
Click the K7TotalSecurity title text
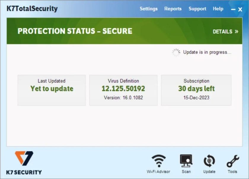(31, 9)
